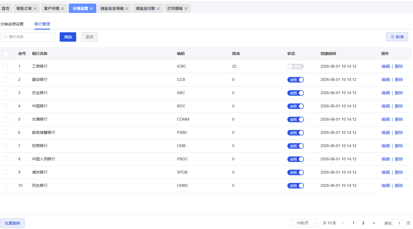Open the 10条/页 page size dropdown
This screenshot has height=229, width=413.
[x=305, y=223]
